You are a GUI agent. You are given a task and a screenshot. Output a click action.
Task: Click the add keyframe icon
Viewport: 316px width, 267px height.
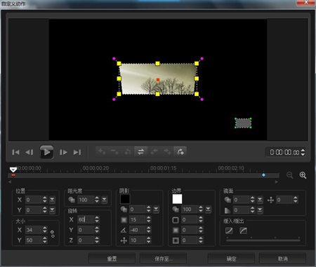click(102, 151)
